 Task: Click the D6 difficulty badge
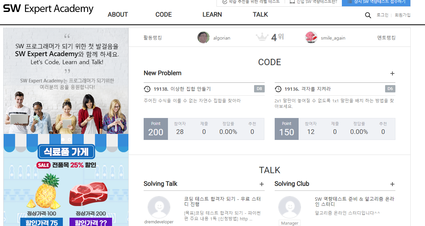pyautogui.click(x=390, y=89)
